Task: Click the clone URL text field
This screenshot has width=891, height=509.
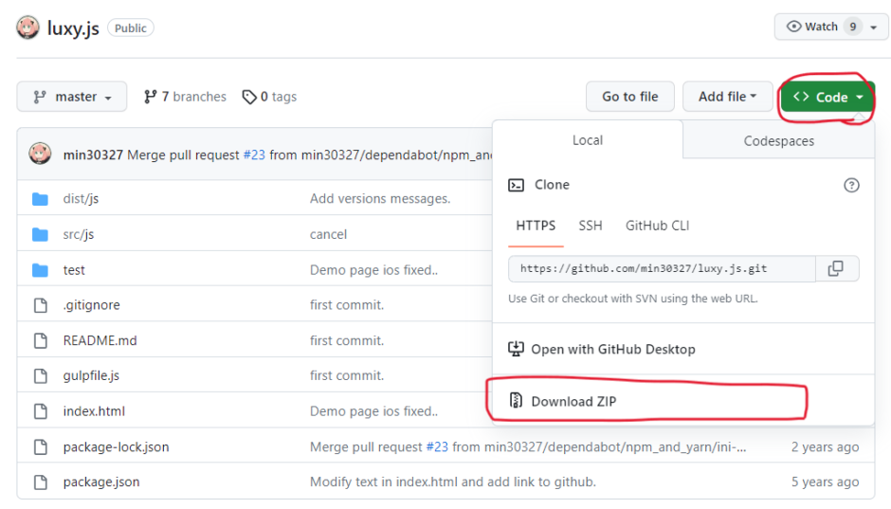Action: 661,269
